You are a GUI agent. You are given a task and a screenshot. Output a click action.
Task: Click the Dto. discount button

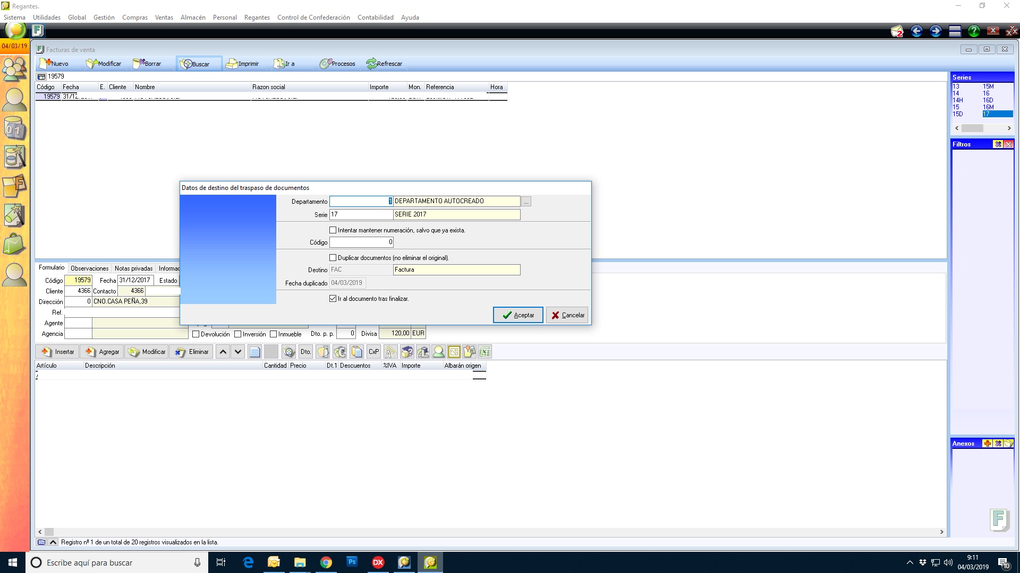click(x=306, y=352)
